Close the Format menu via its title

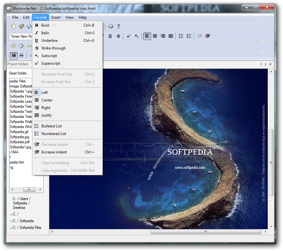pos(40,17)
